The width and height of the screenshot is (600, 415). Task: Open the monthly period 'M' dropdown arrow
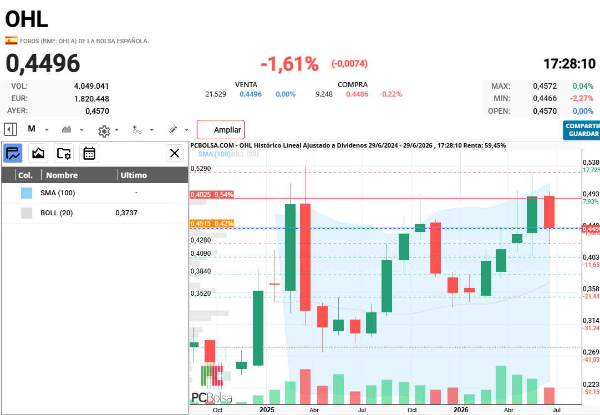pyautogui.click(x=47, y=130)
